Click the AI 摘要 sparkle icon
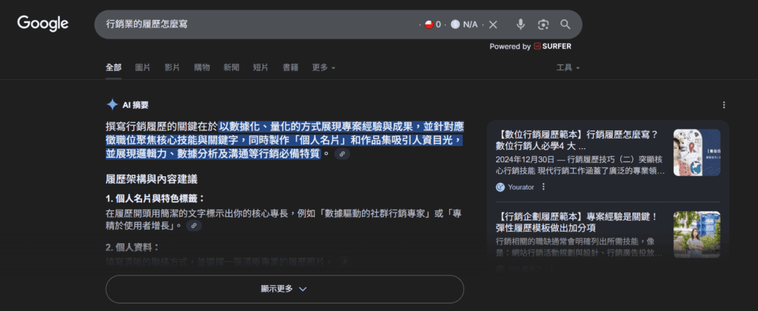 [113, 104]
